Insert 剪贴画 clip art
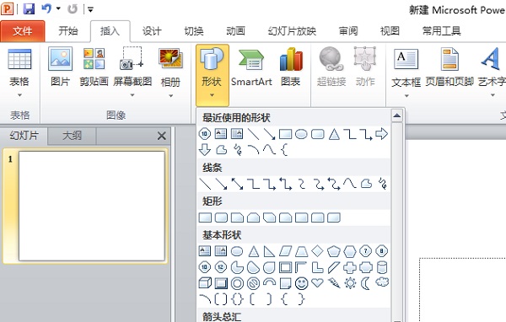Screen dimensions: 506x322 click(94, 67)
